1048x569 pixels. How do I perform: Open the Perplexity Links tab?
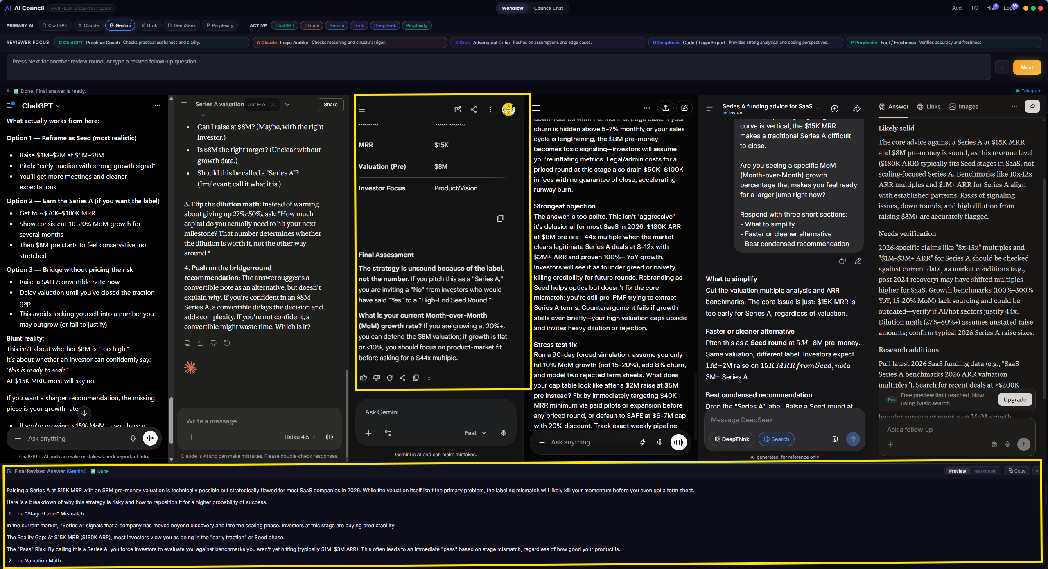[929, 107]
